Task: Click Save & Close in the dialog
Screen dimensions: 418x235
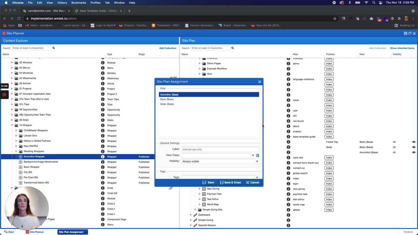Action: [231, 182]
